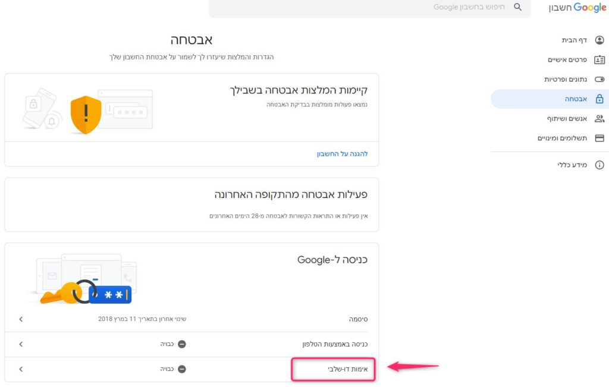Screen dimensions: 609x387
Task: Click the כבויה status for כניסה באמצעות הטלפון
Action: click(167, 344)
